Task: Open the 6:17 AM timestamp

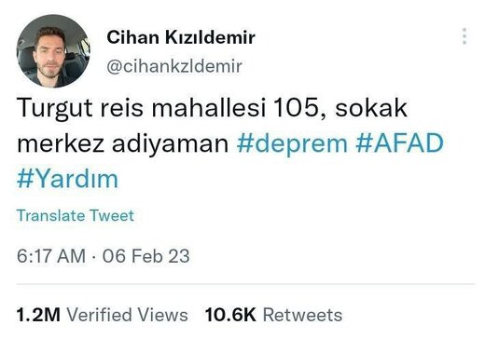Action: click(x=51, y=256)
